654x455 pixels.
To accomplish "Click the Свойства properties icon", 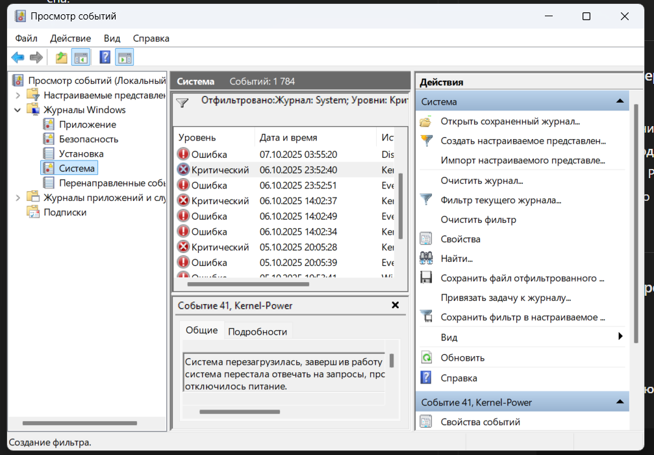I will (x=425, y=239).
